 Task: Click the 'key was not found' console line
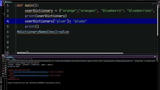(x=13, y=66)
